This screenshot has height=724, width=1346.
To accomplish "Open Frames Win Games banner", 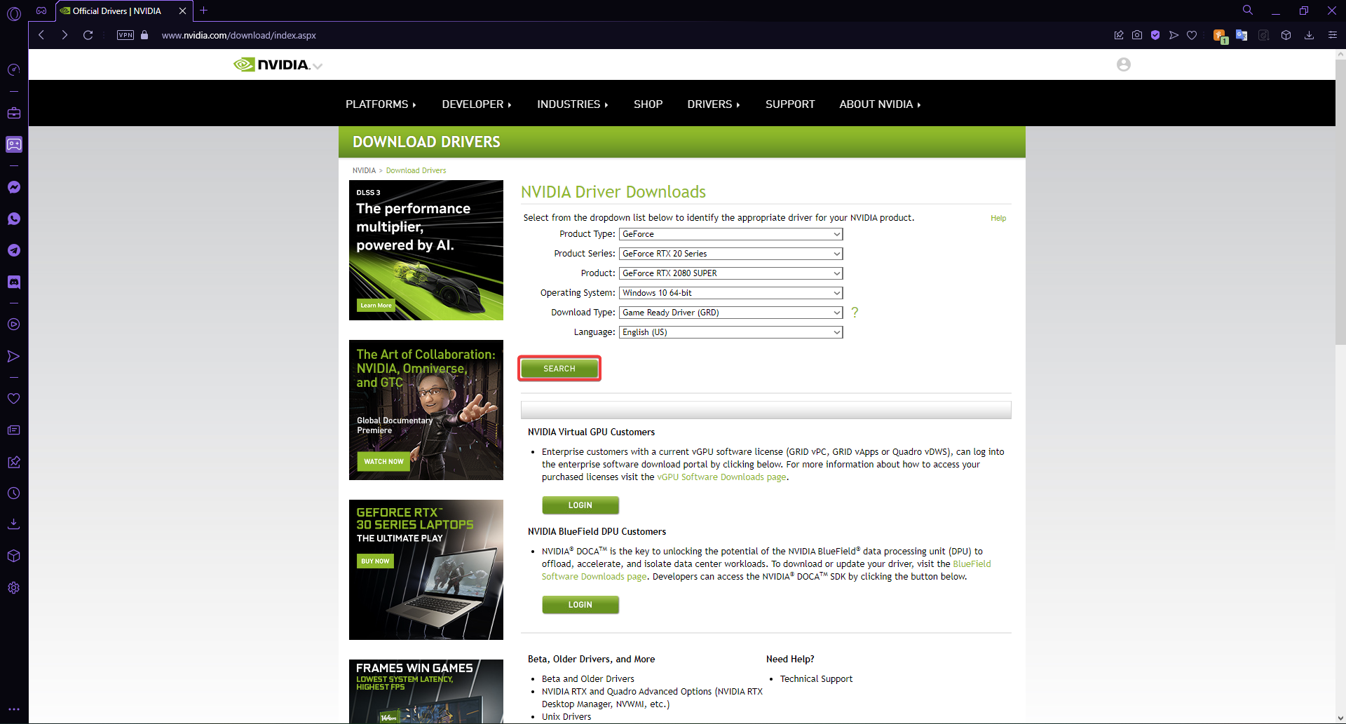I will (x=426, y=691).
